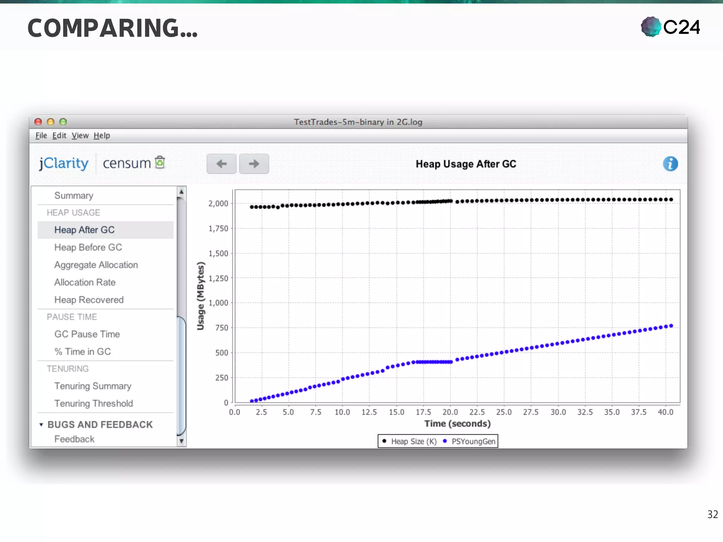Click the PSYoungGen legend entry

(x=473, y=441)
